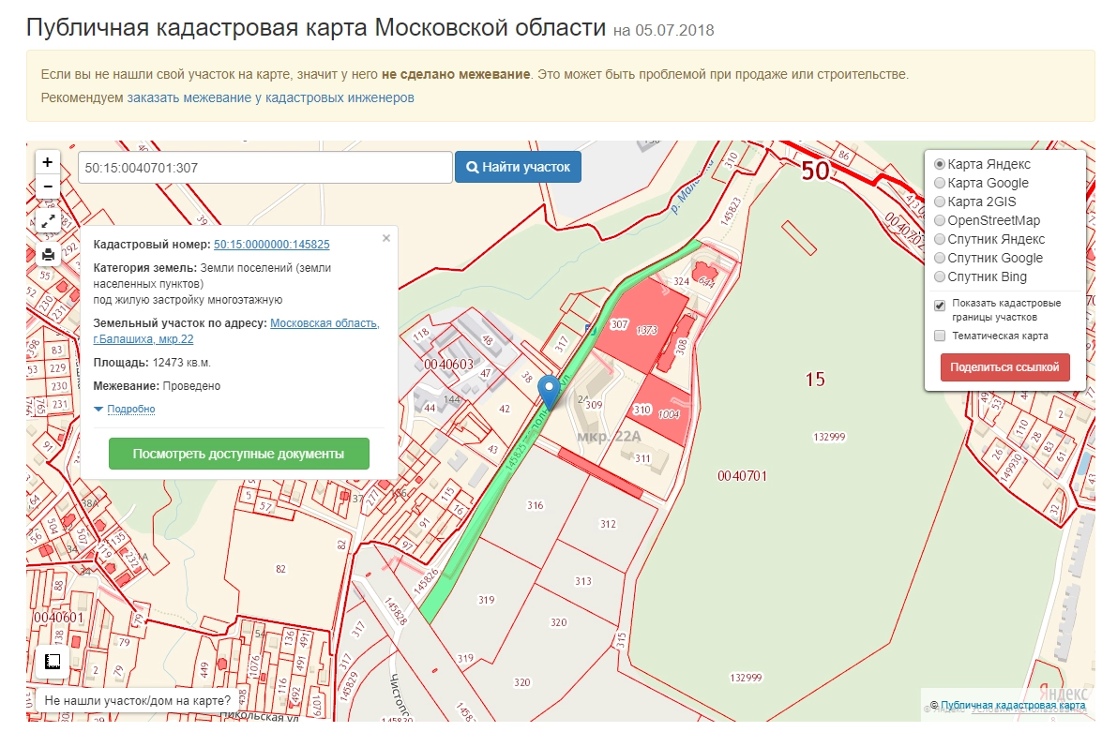Click the cadastral number search field
Image resolution: width=1117 pixels, height=732 pixels.
click(x=264, y=168)
